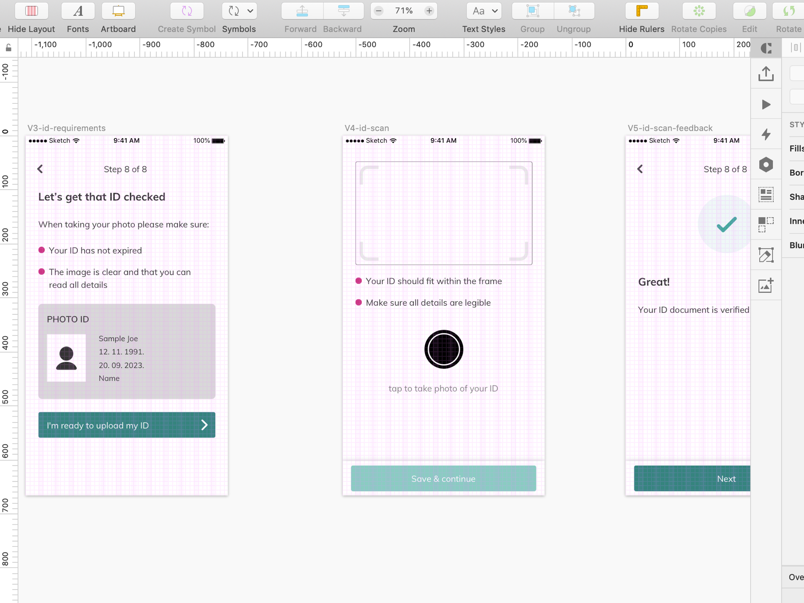The width and height of the screenshot is (804, 603).
Task: Select the V3-id-requirements artboard title
Action: pos(67,128)
